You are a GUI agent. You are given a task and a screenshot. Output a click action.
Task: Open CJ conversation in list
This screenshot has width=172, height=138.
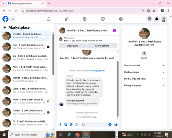(x=26, y=123)
